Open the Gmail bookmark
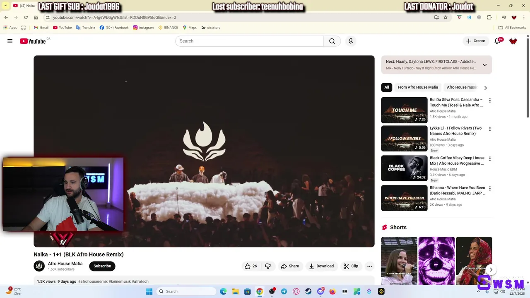Image resolution: width=530 pixels, height=298 pixels. click(41, 27)
